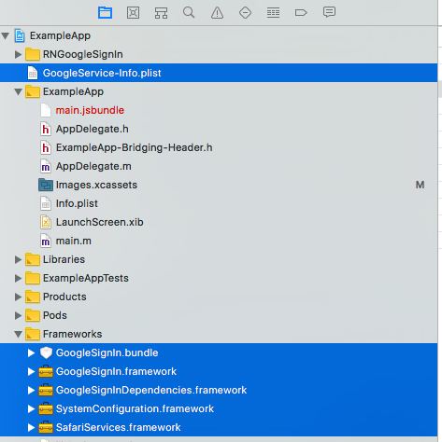Select Info.plist in ExampleApp folder

77,203
